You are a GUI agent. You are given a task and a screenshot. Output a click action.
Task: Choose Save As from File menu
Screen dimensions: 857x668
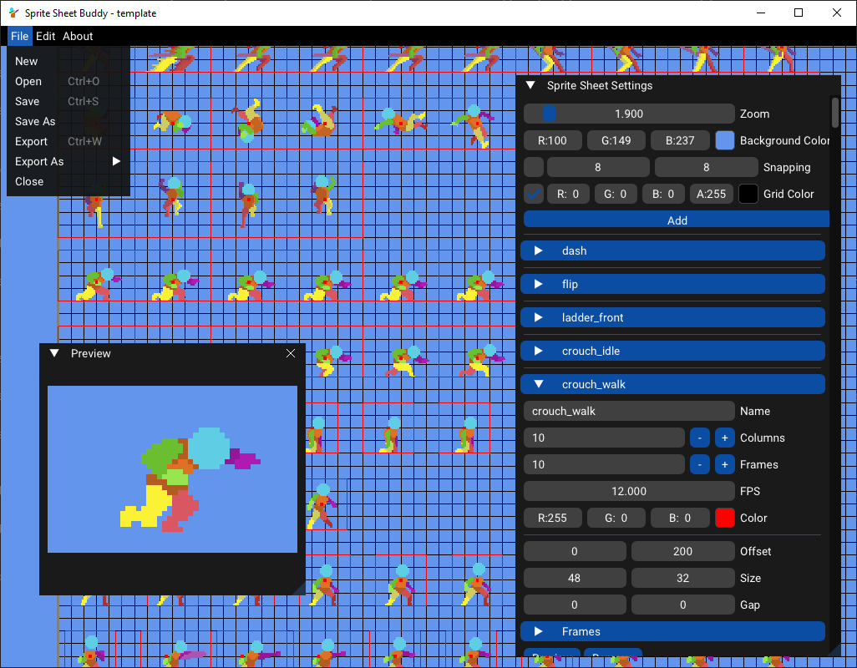(x=35, y=121)
